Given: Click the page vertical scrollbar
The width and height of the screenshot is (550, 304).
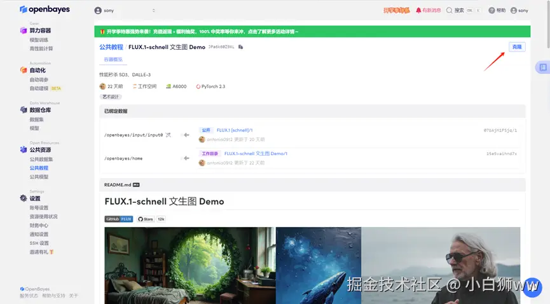Looking at the screenshot, I should pyautogui.click(x=547, y=25).
